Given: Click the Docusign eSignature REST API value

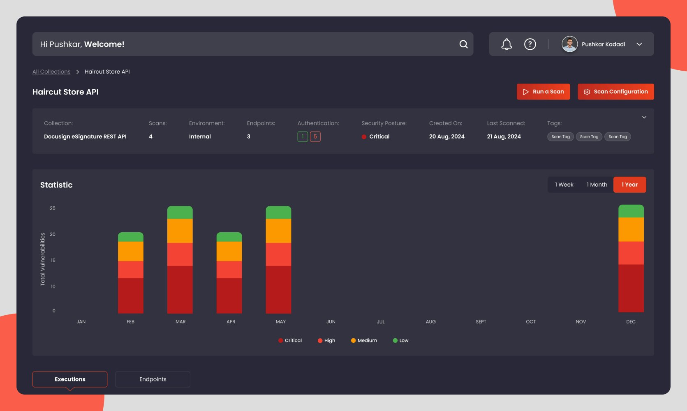Looking at the screenshot, I should pos(85,136).
